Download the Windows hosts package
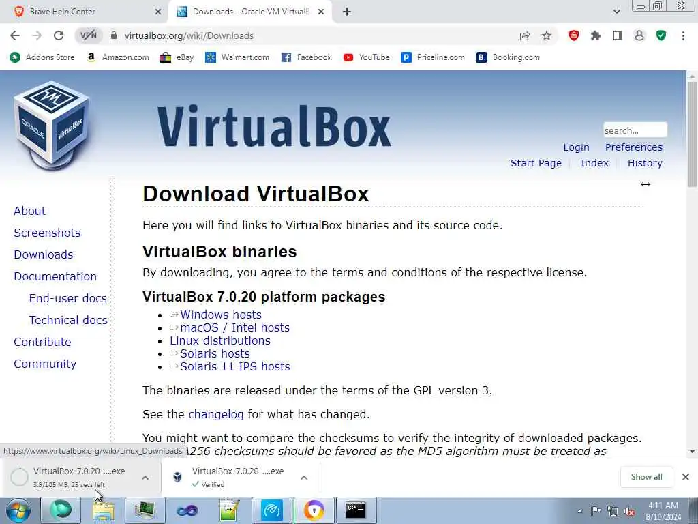 pos(221,315)
